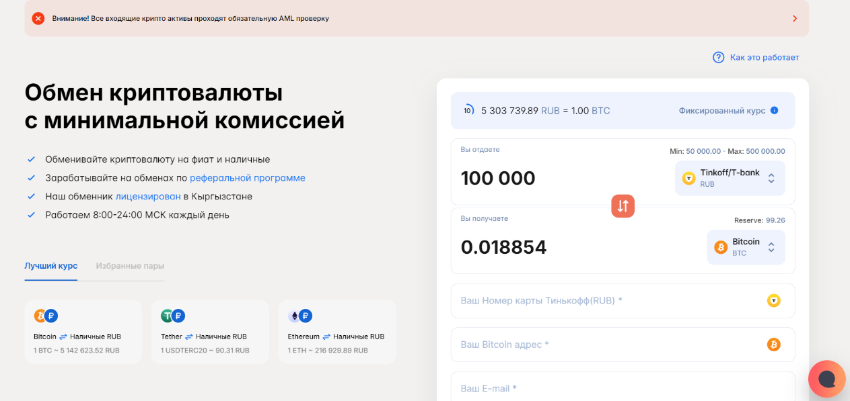Click the Ваш Bitcoin адрес input field
This screenshot has height=401, width=850.
(606, 345)
